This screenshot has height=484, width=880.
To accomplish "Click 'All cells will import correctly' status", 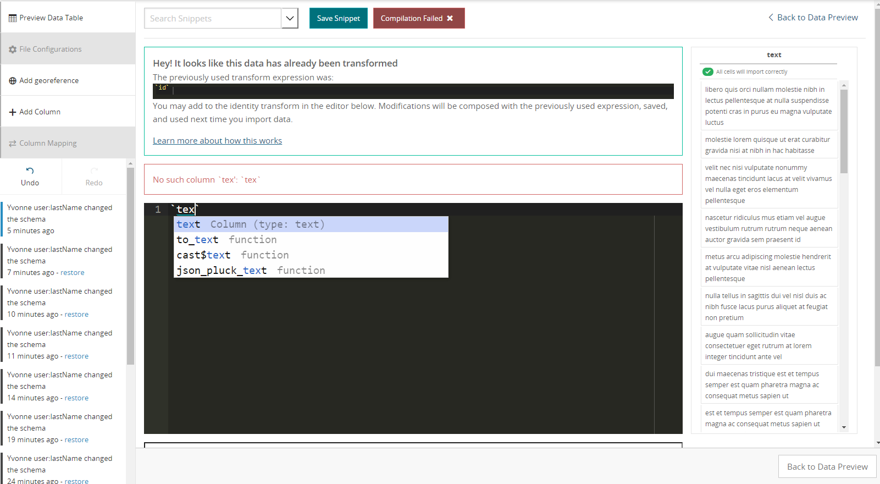I will pyautogui.click(x=751, y=72).
